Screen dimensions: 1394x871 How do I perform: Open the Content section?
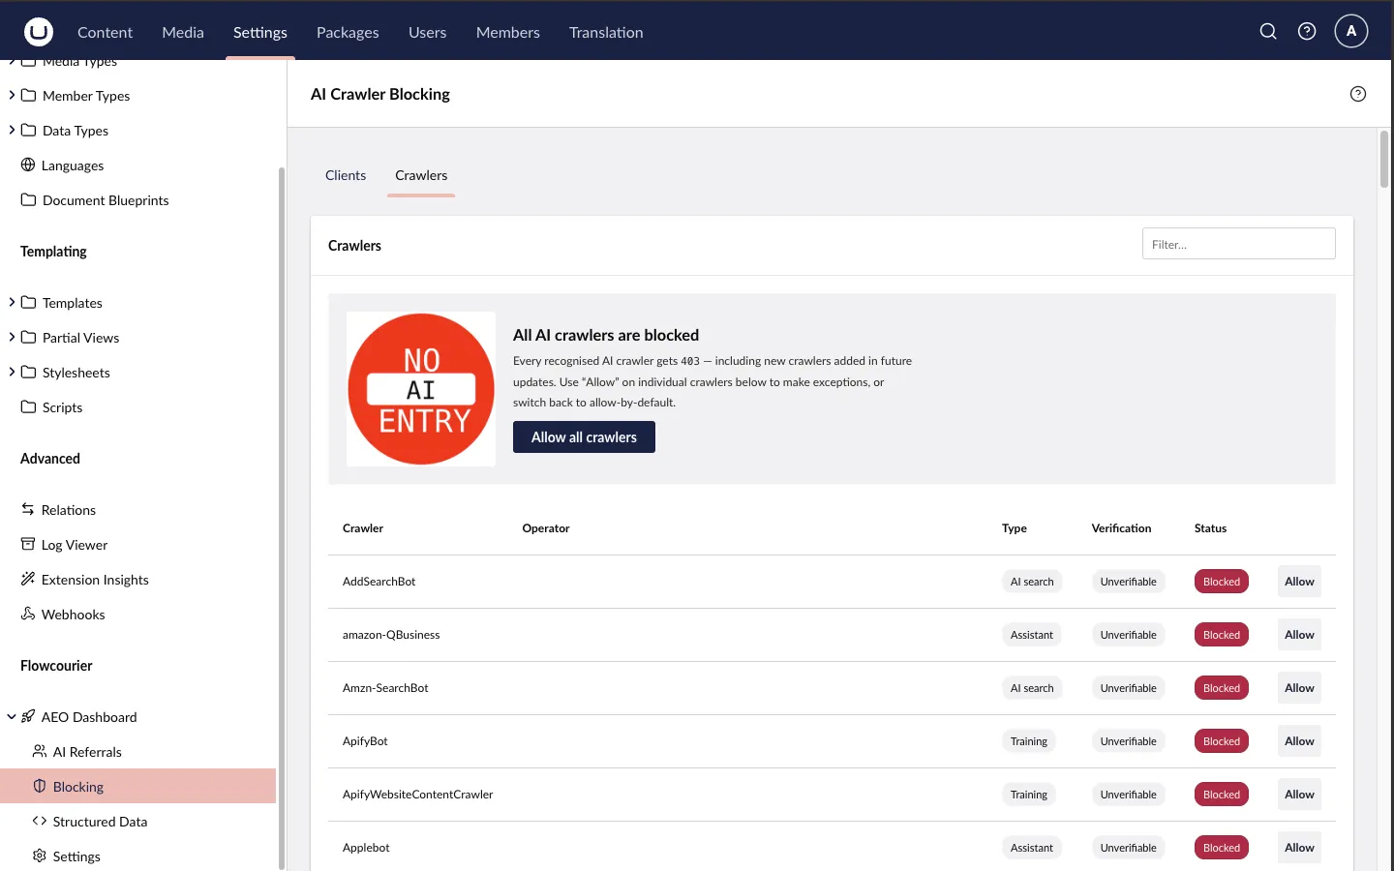pos(105,32)
